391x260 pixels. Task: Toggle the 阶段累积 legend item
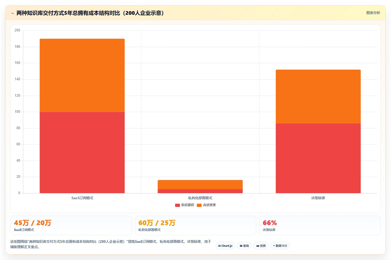(x=185, y=205)
